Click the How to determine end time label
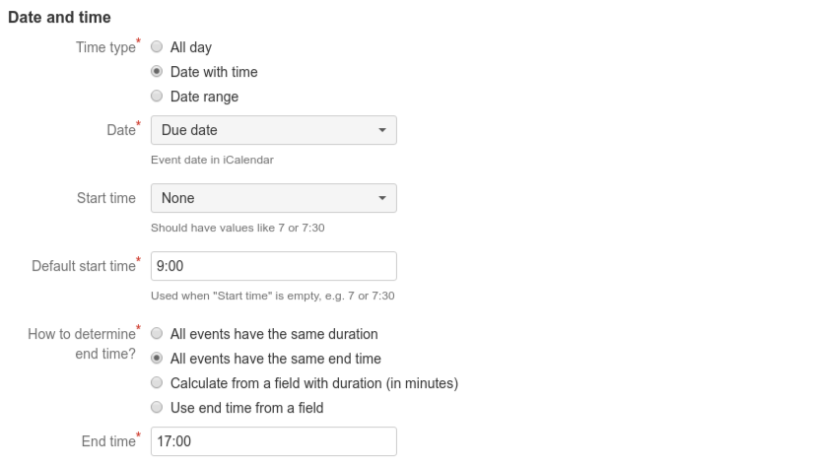Image resolution: width=816 pixels, height=464 pixels. click(83, 344)
